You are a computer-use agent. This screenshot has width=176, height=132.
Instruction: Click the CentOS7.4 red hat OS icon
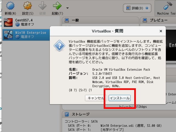[8, 22]
